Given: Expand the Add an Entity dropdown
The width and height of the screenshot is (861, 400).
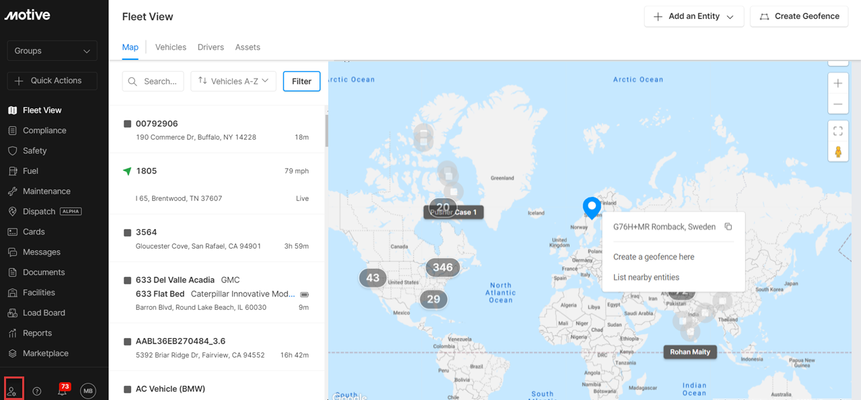Looking at the screenshot, I should click(694, 17).
